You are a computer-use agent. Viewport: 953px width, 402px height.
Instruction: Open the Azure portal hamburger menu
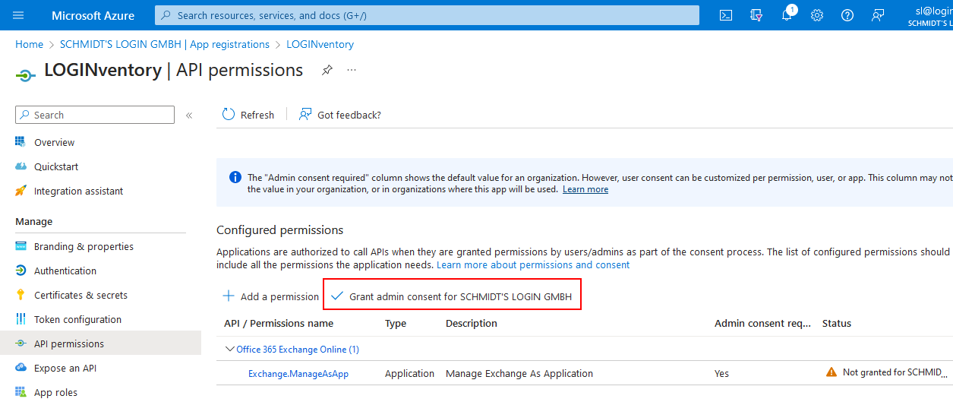(x=19, y=15)
